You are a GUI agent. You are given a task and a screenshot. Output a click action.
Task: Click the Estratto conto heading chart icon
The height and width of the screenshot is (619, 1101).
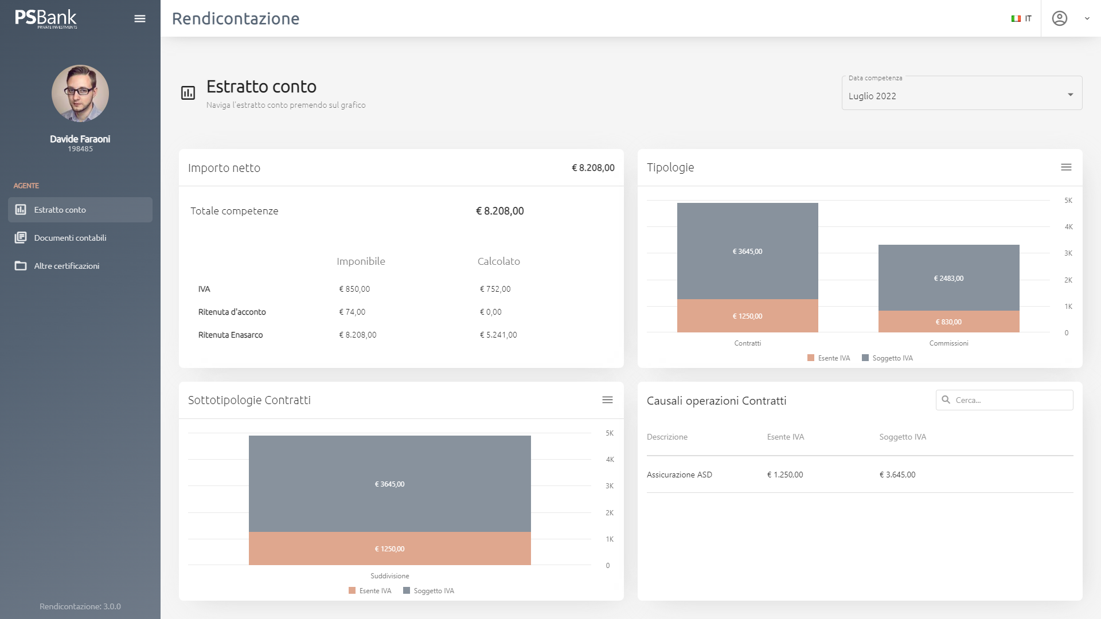[188, 93]
